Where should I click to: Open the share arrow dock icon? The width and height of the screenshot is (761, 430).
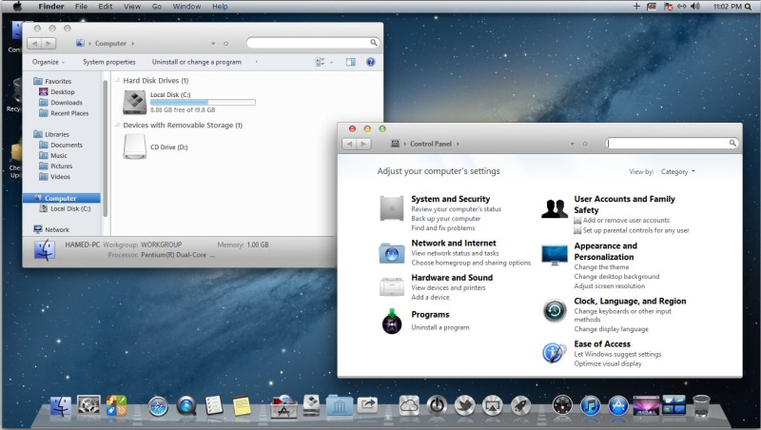(367, 404)
